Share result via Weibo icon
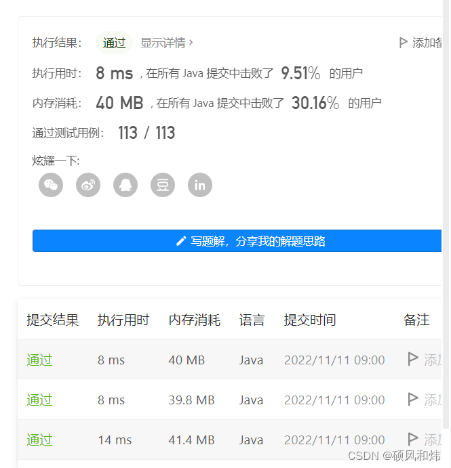 [88, 185]
